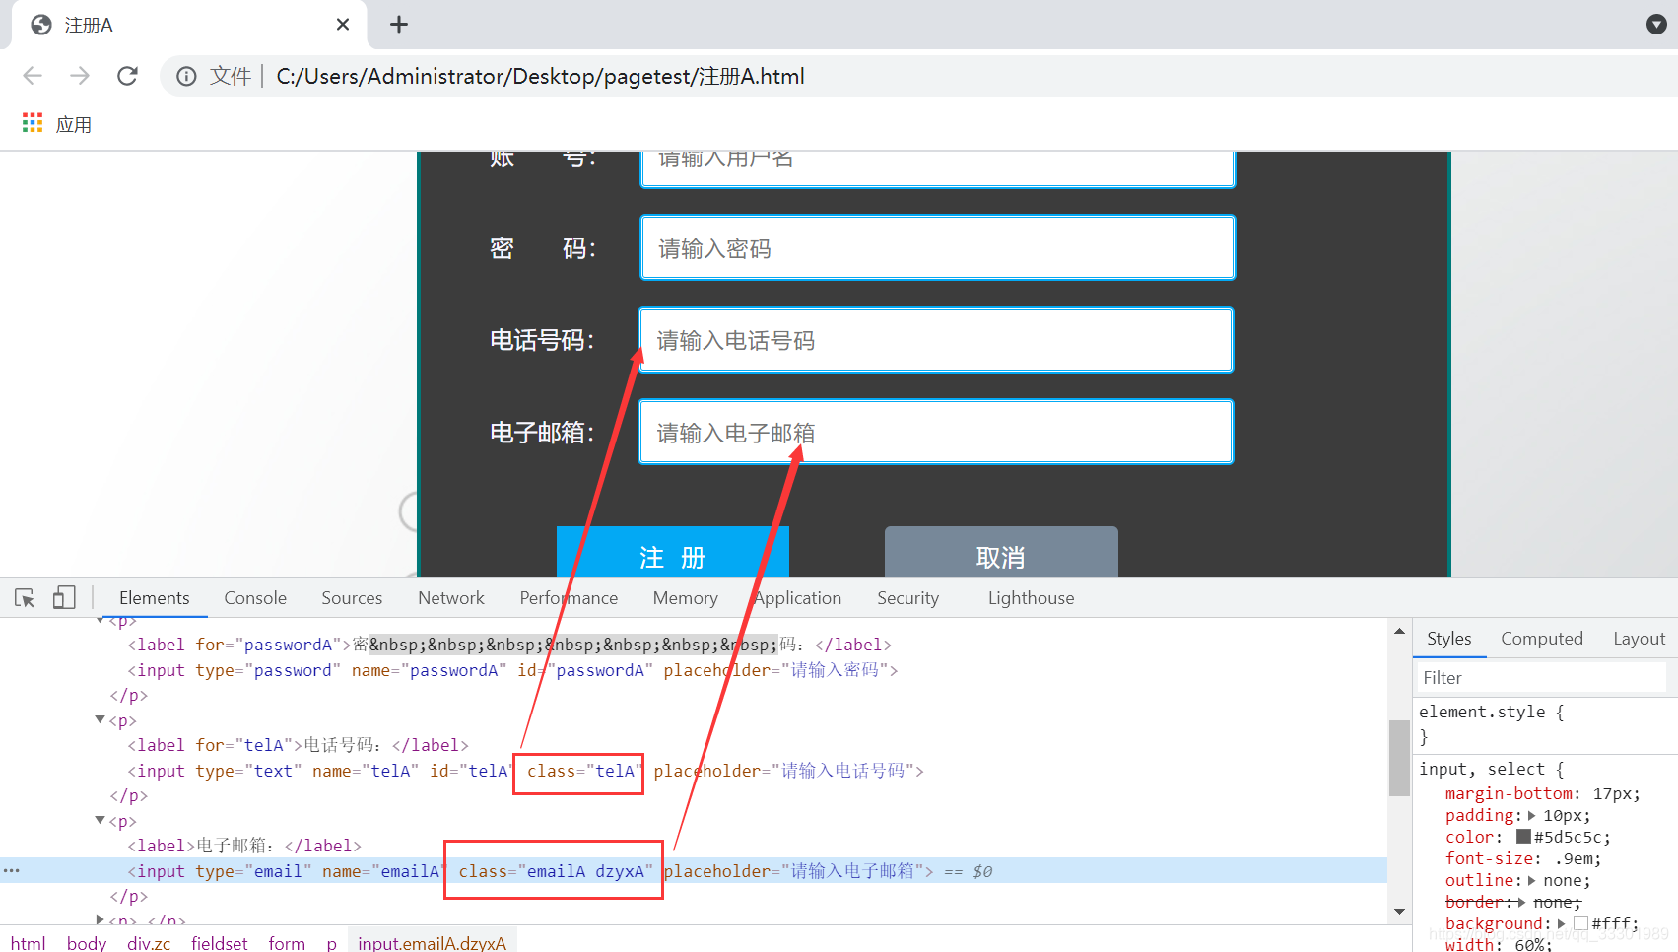Open the Performance tab
The image size is (1678, 952).
click(569, 598)
